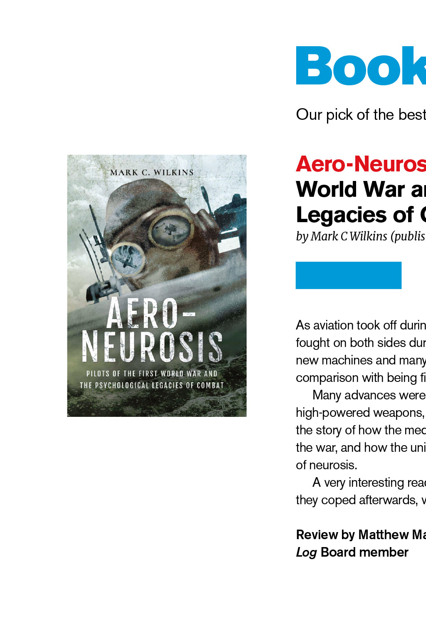Click the large blue 'Book' heading
426x639 pixels.
pos(361,66)
